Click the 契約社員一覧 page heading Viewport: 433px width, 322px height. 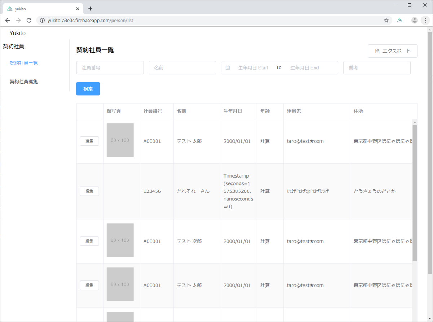click(95, 50)
